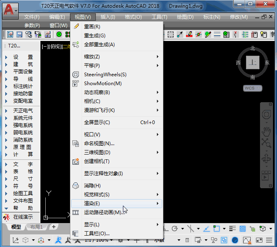Click the shapes isolate objects status icon
The height and width of the screenshot is (247, 277).
(x=214, y=240)
